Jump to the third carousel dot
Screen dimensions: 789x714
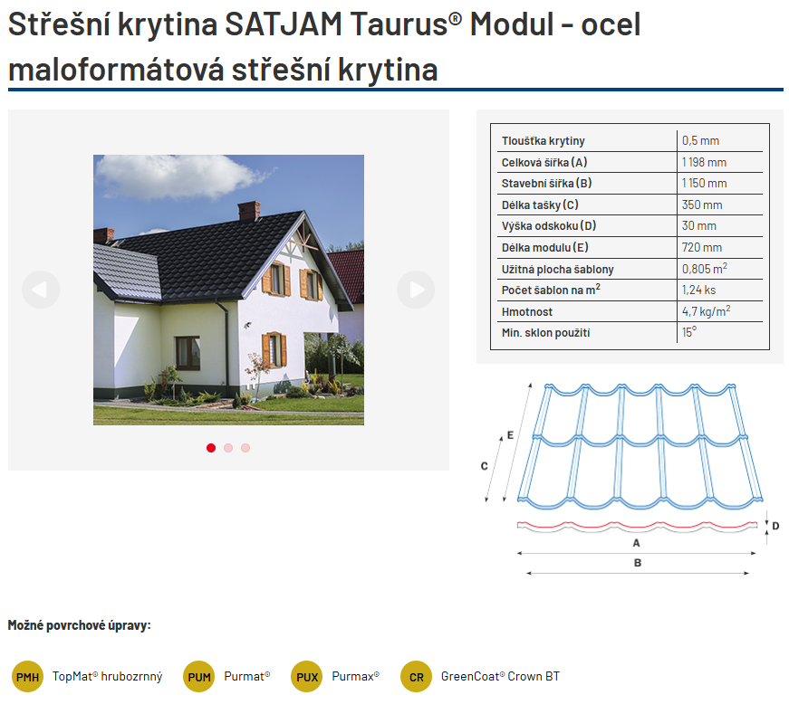click(245, 448)
